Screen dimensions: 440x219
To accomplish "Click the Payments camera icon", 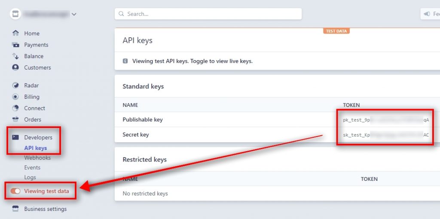I will (x=15, y=45).
